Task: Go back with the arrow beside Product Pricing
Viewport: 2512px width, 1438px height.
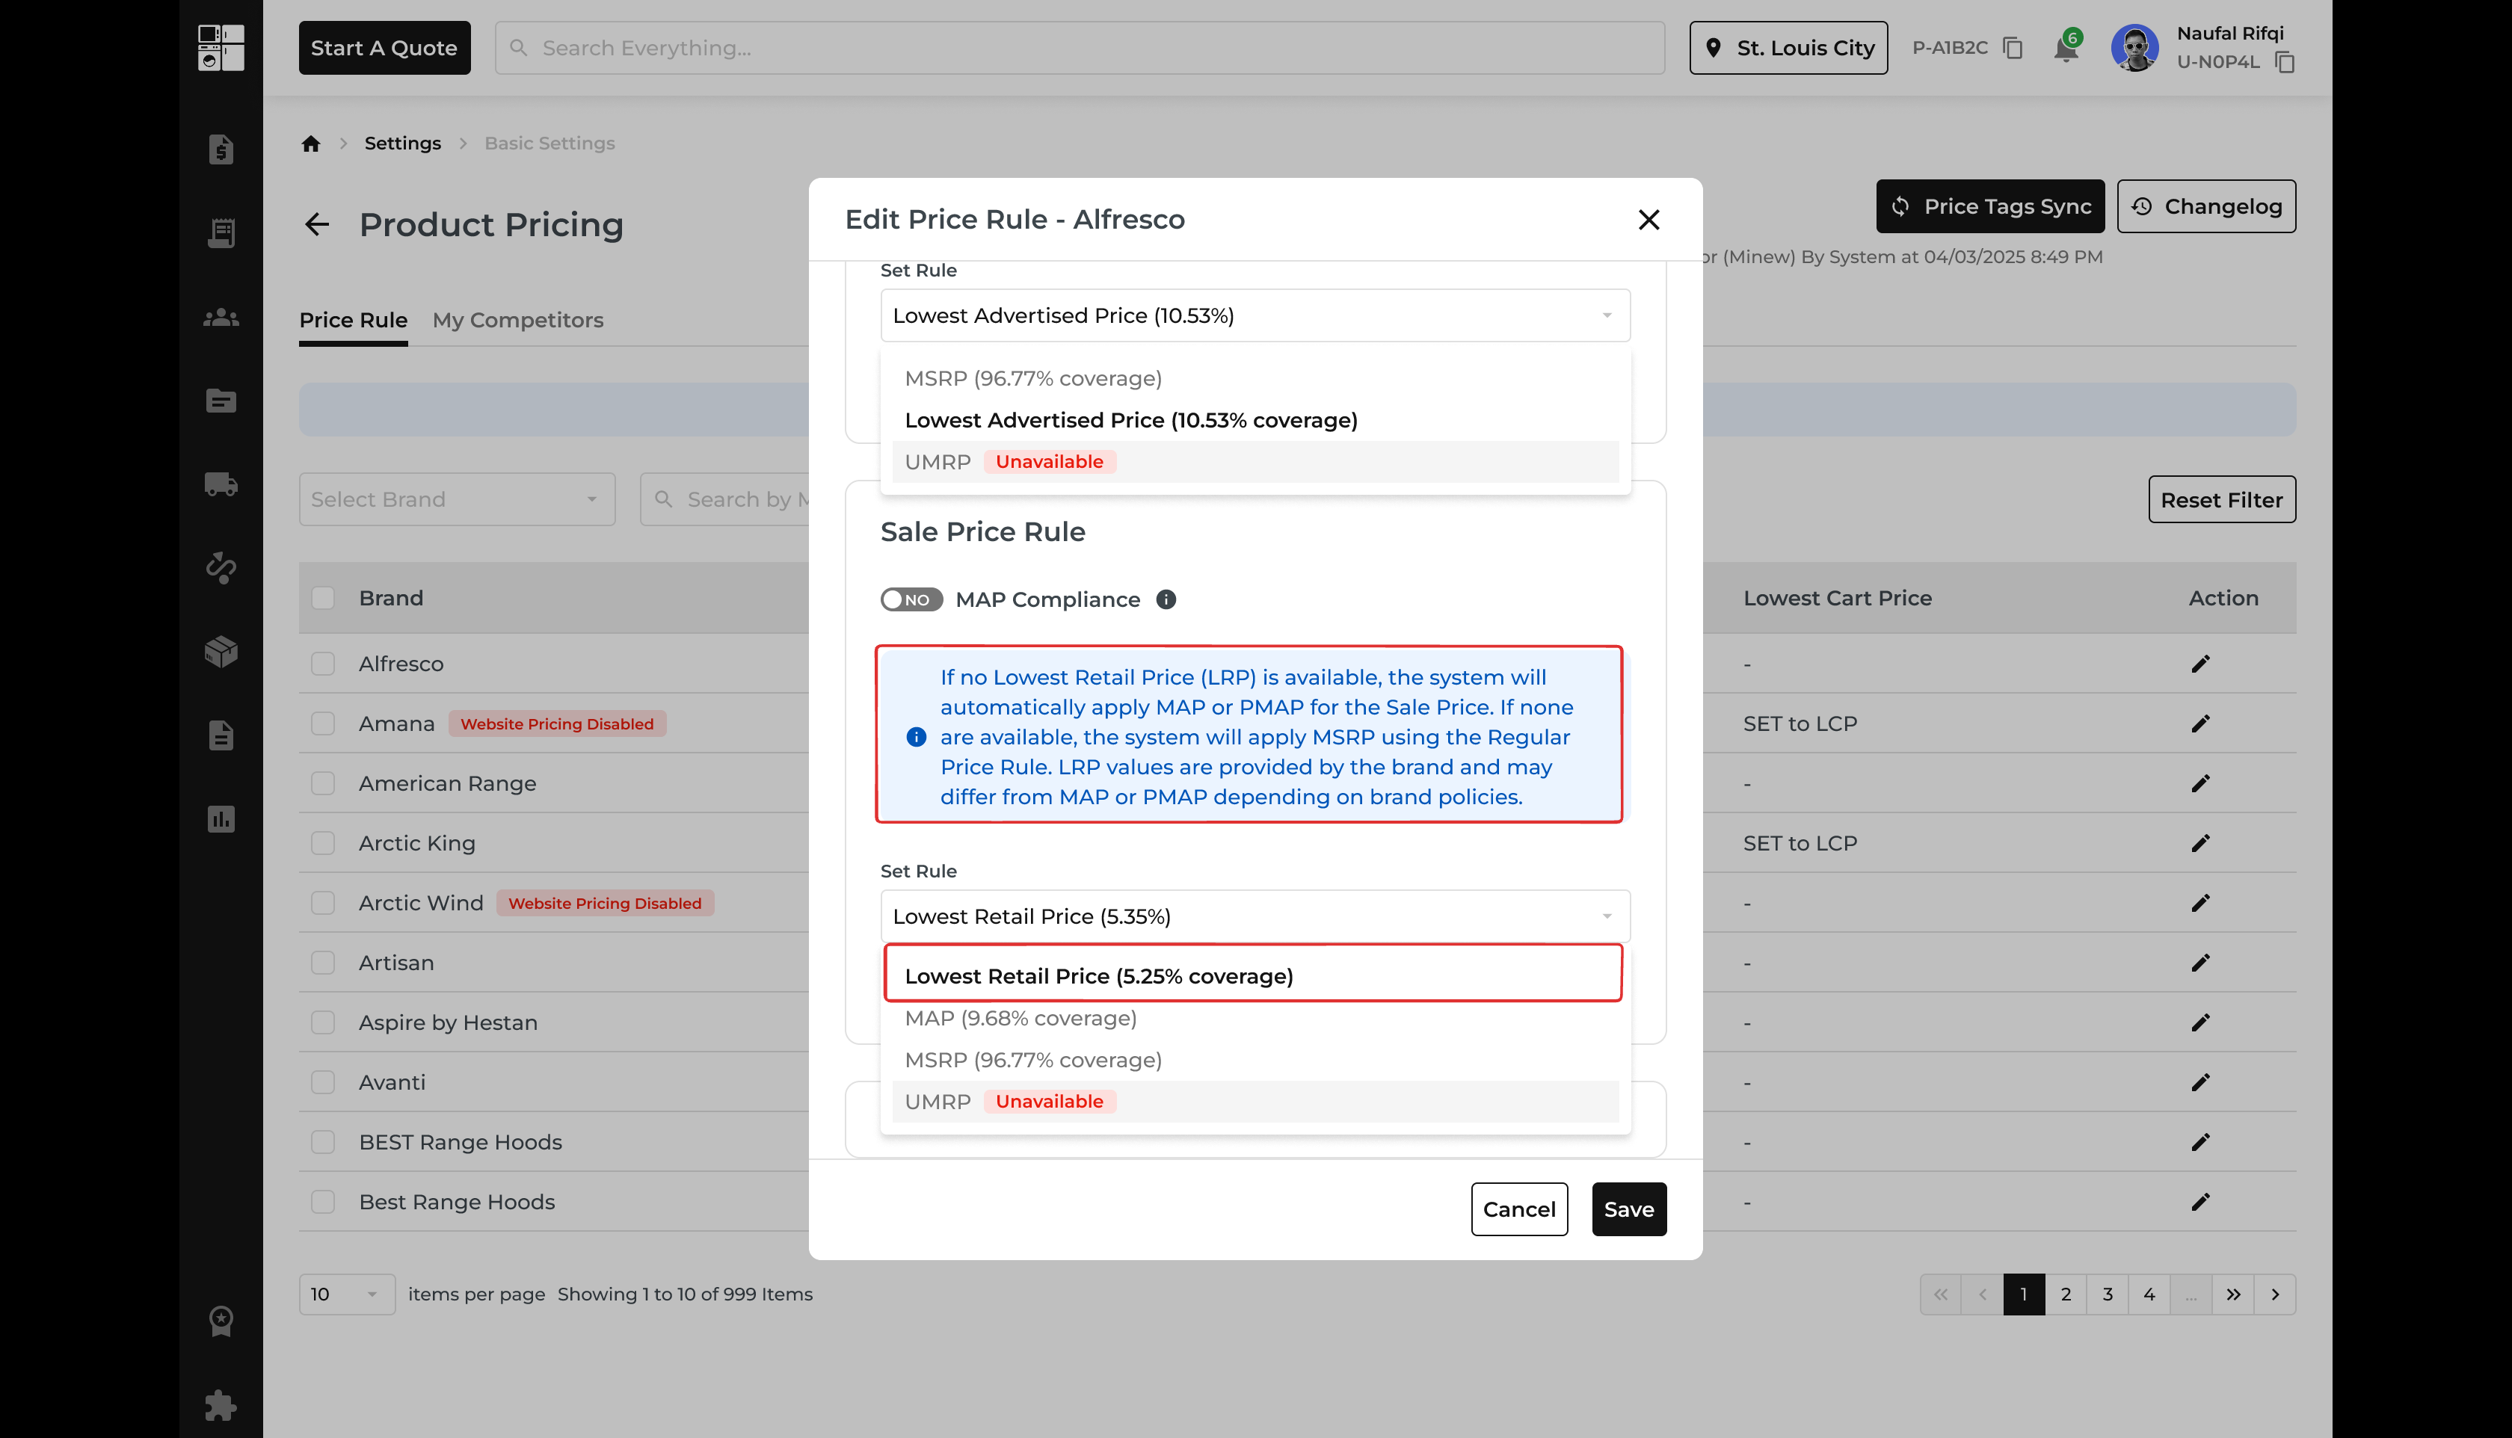Action: point(317,224)
